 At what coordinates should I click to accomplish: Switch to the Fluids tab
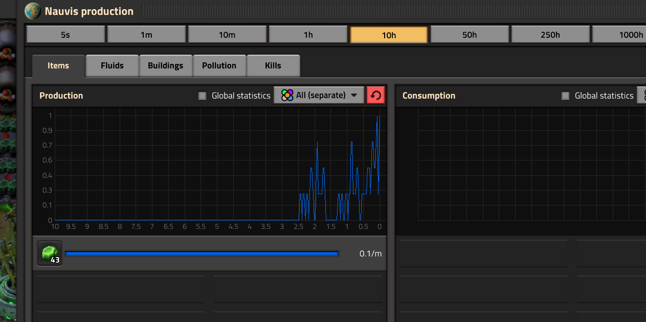point(112,65)
